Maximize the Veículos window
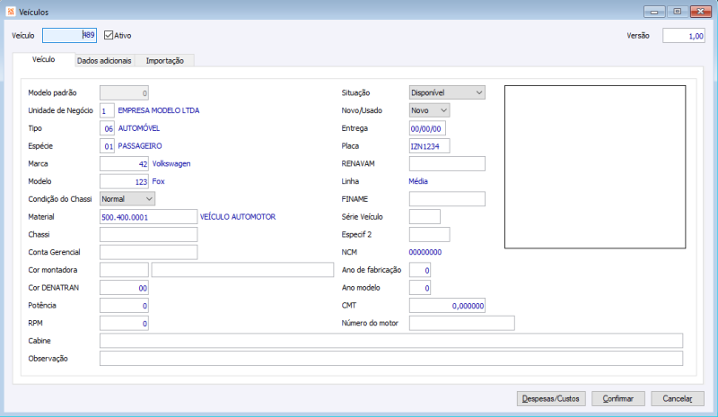Screen dimensions: 718x417 [678, 12]
